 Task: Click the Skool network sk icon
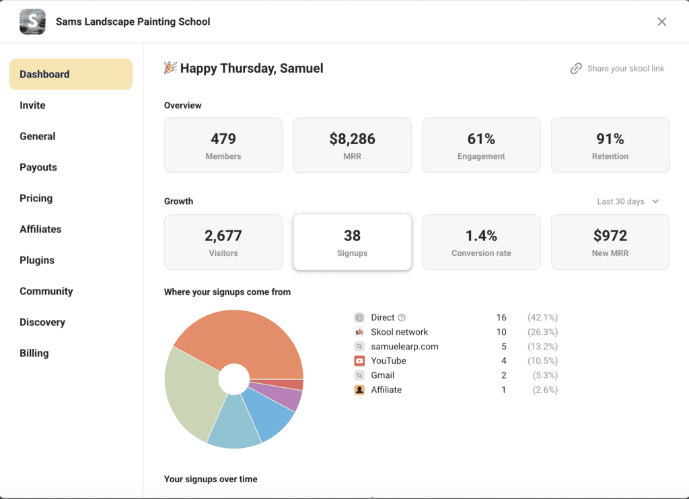click(359, 332)
